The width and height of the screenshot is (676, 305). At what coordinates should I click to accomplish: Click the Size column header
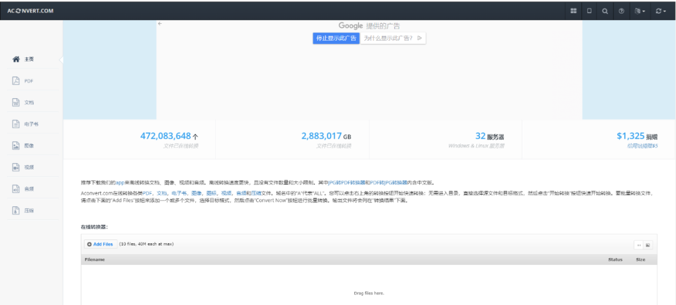tap(641, 259)
